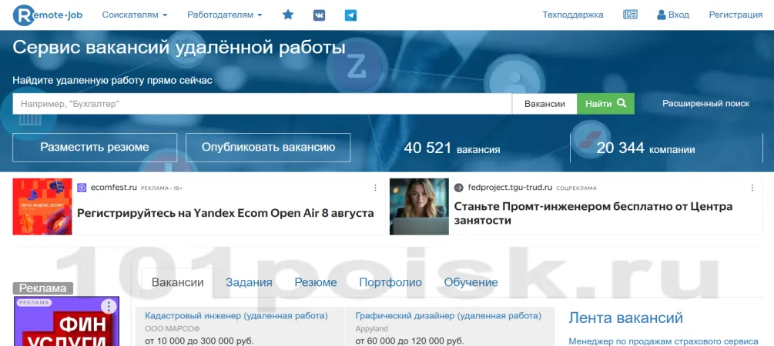Click the Опубликовать вакансию button
The width and height of the screenshot is (774, 346).
(268, 148)
